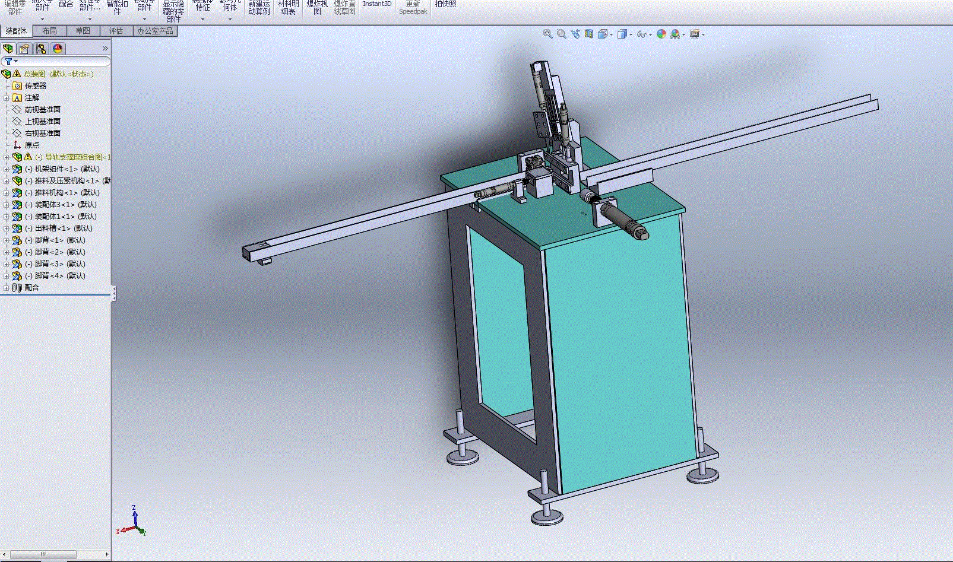953x562 pixels.
Task: Expand the 推料机构<1> node
Action: [6, 193]
